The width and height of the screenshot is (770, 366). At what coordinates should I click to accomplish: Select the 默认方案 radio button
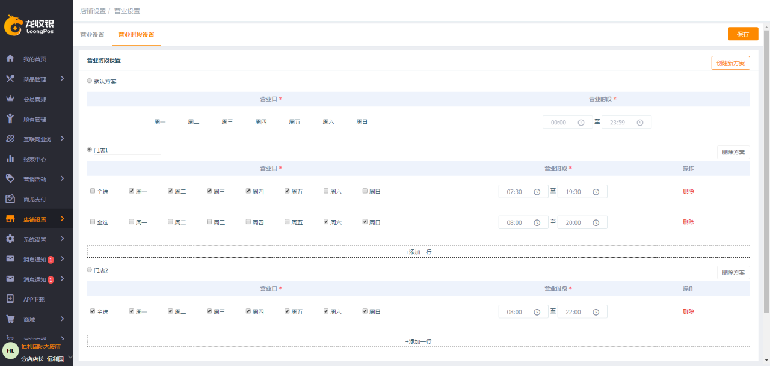click(90, 81)
